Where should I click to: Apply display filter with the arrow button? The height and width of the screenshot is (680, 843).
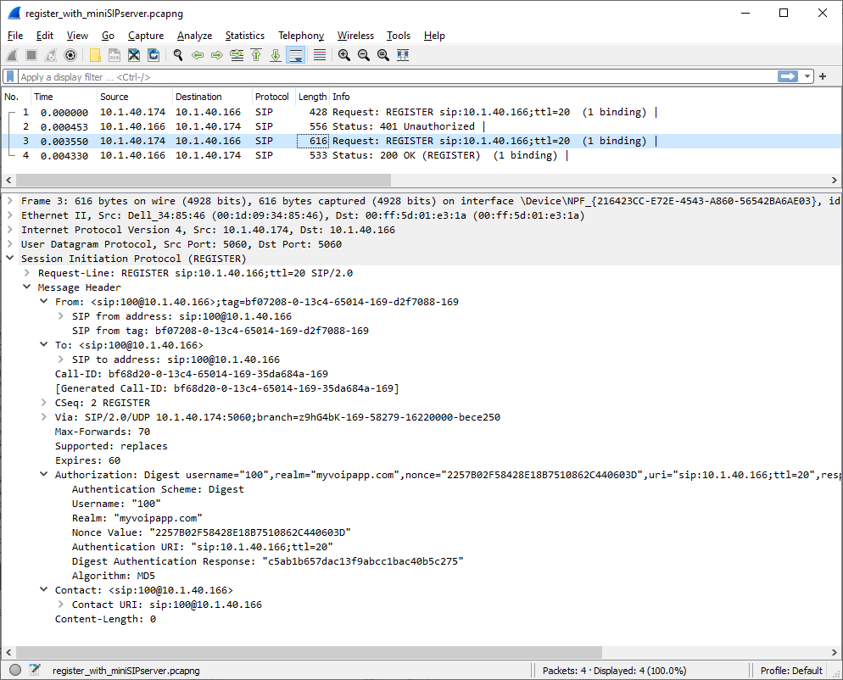(788, 76)
